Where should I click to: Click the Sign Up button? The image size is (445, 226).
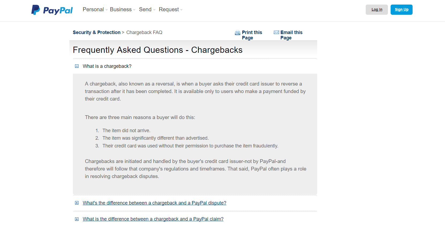point(401,9)
